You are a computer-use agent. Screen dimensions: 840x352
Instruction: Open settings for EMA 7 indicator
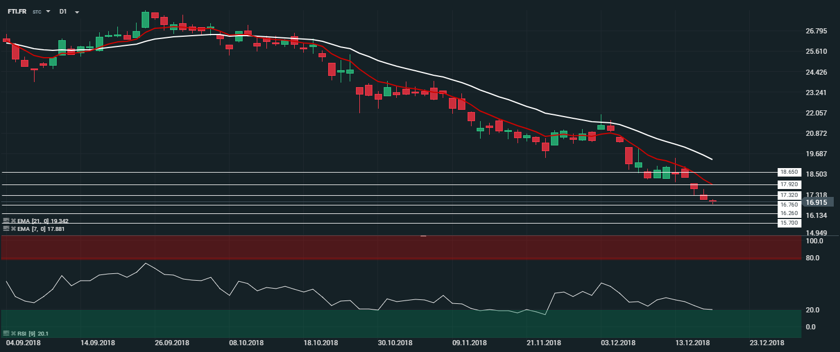[x=6, y=229]
